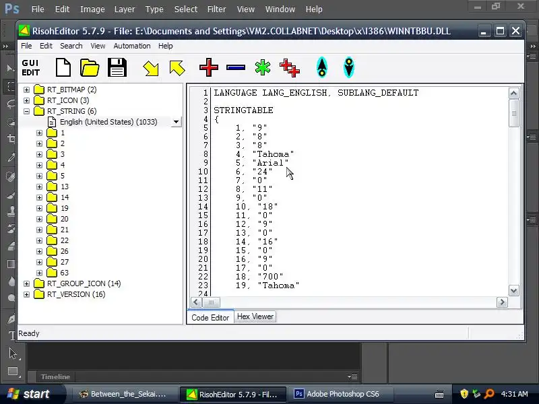Click STRINGTABLE keyword in code editor

(x=243, y=110)
